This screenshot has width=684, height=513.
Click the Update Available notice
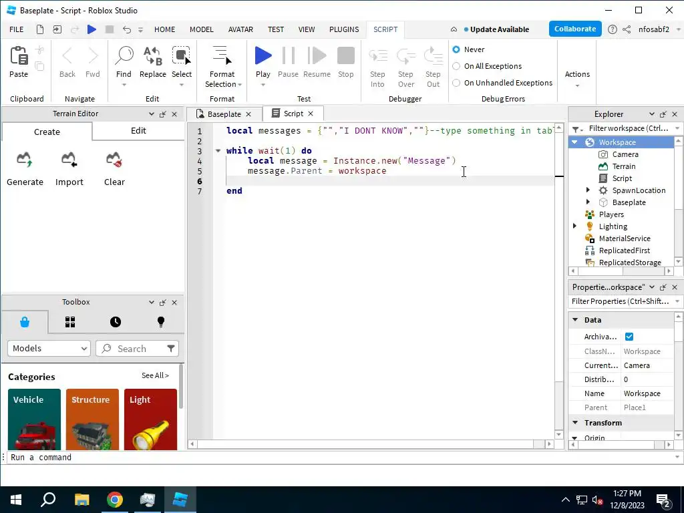click(496, 29)
